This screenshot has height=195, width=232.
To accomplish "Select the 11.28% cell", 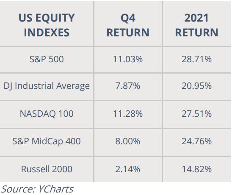I will [x=128, y=114].
